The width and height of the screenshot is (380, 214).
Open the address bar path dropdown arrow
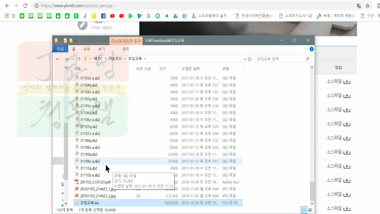click(244, 59)
